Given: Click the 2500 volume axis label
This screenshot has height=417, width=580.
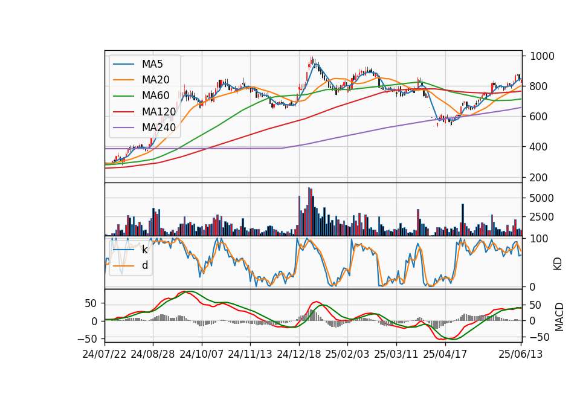Looking at the screenshot, I should (x=542, y=217).
